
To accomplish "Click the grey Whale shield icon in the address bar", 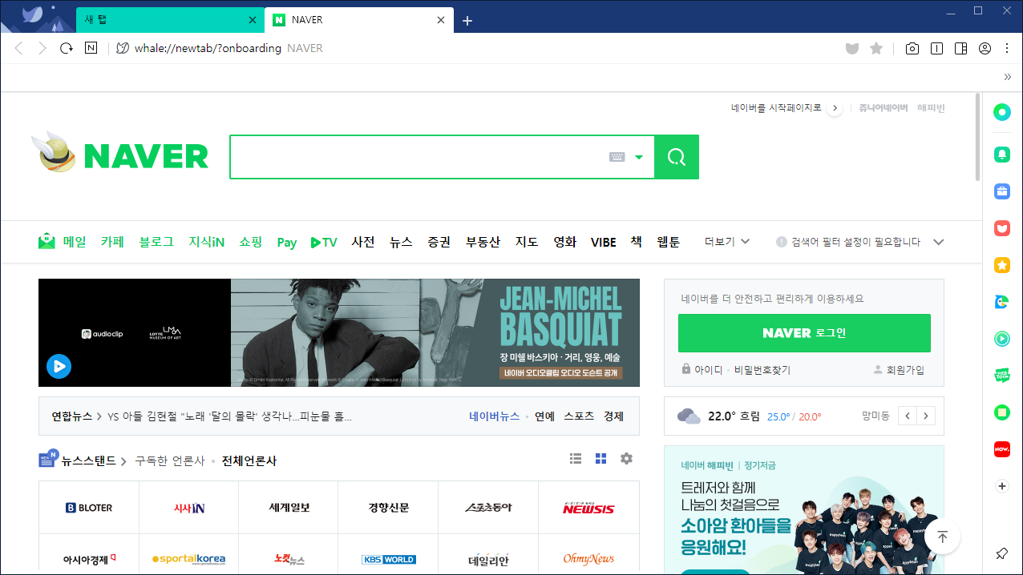I will point(852,48).
